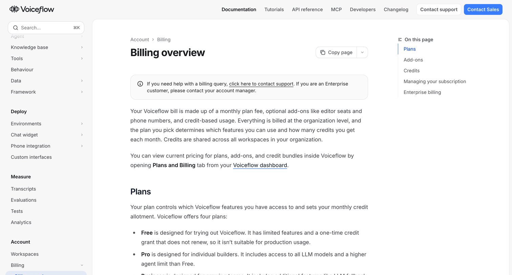512x275 pixels.
Task: Click the Billing breadcrumb
Action: [164, 40]
